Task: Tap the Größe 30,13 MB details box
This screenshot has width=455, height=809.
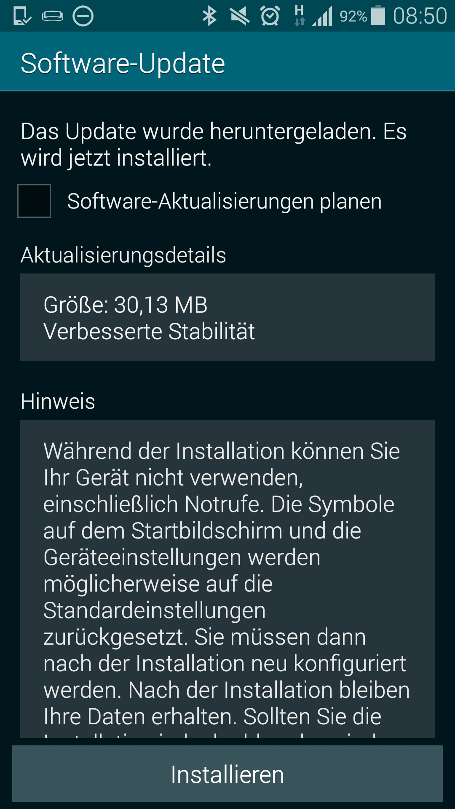Action: pos(227,317)
